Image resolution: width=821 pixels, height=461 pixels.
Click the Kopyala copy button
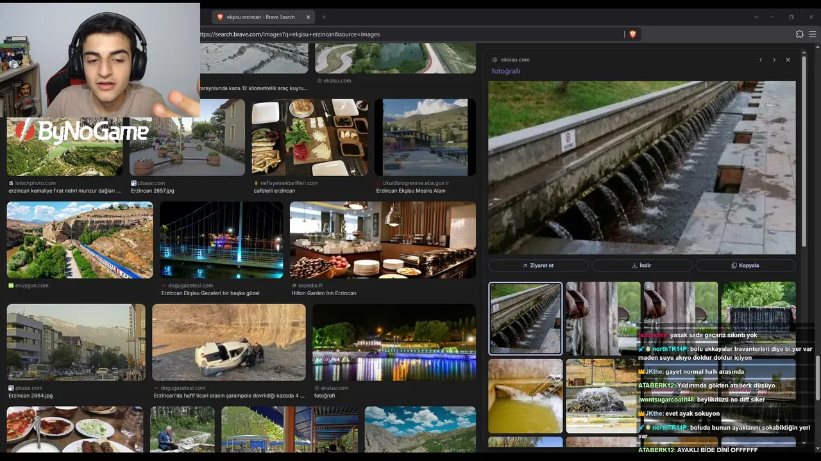(745, 265)
